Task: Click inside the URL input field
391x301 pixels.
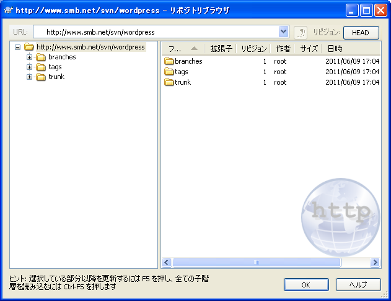Action: (155, 32)
